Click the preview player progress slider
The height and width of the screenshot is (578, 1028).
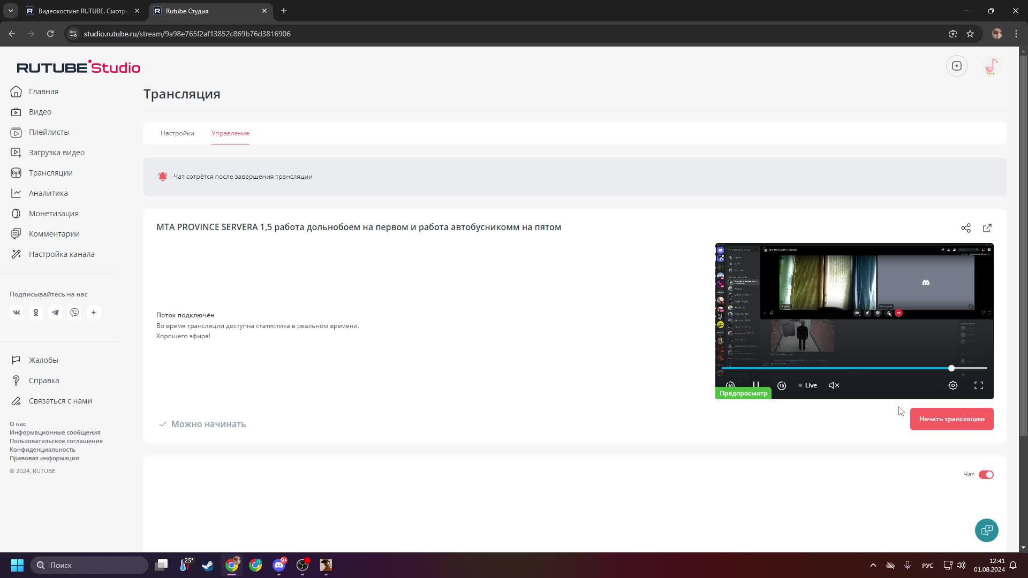coord(854,368)
